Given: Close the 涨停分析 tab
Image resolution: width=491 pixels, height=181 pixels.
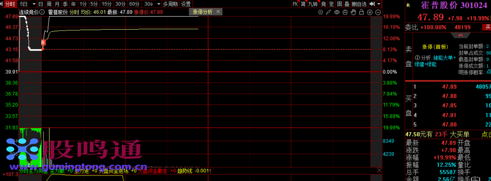Looking at the screenshot, I should 218,12.
